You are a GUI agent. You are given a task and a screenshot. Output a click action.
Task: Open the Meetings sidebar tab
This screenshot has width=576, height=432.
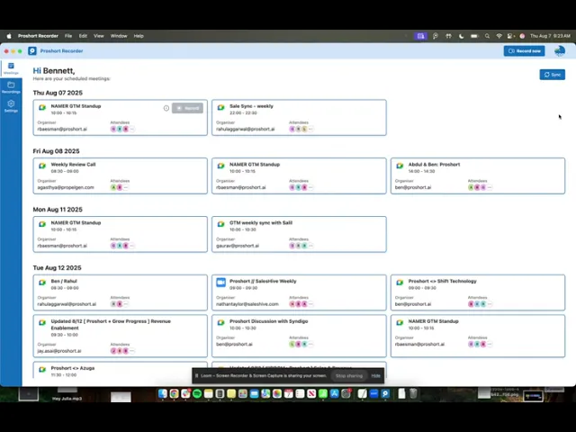point(11,68)
